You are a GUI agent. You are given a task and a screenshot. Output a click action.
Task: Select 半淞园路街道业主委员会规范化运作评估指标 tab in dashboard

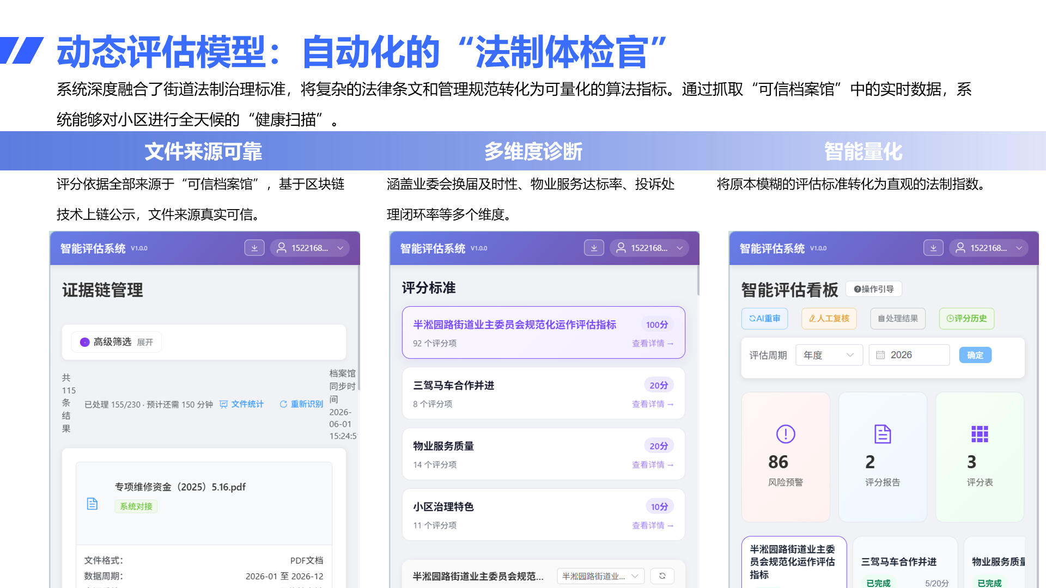pyautogui.click(x=794, y=562)
